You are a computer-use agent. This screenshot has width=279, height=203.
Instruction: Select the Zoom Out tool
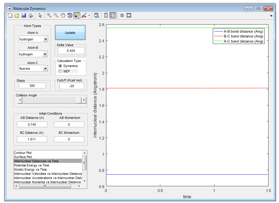point(56,16)
